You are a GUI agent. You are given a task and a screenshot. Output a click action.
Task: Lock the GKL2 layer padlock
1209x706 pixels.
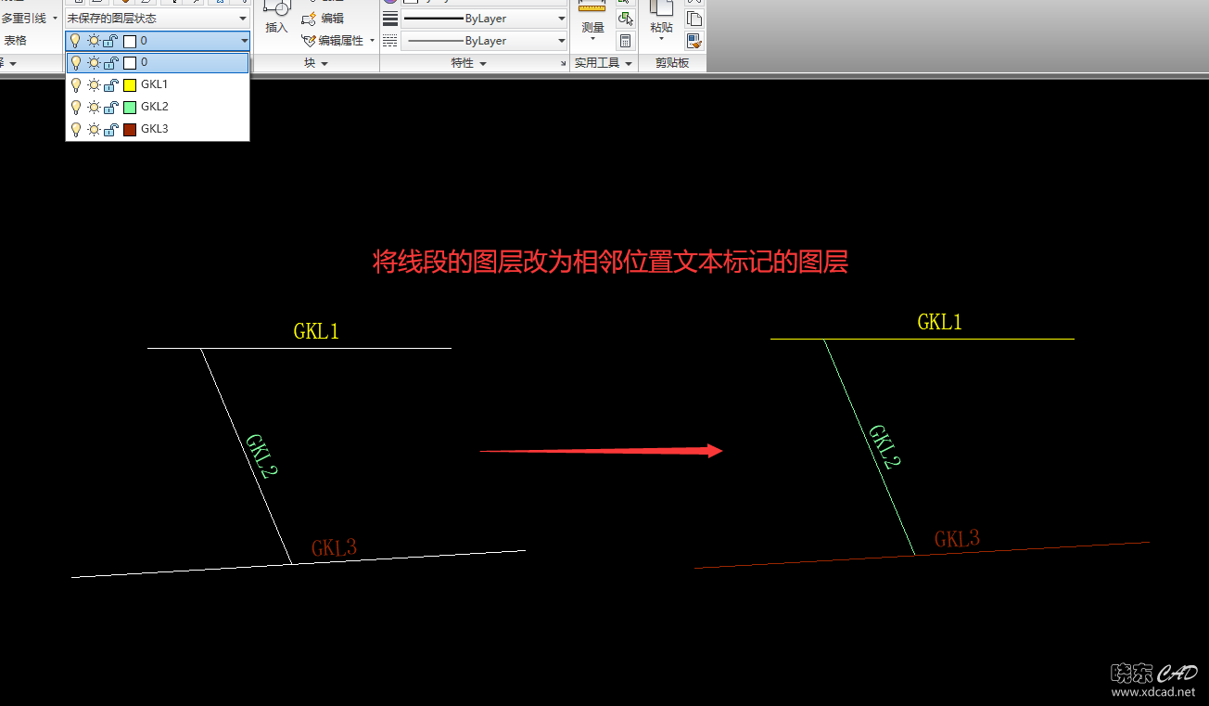(110, 107)
